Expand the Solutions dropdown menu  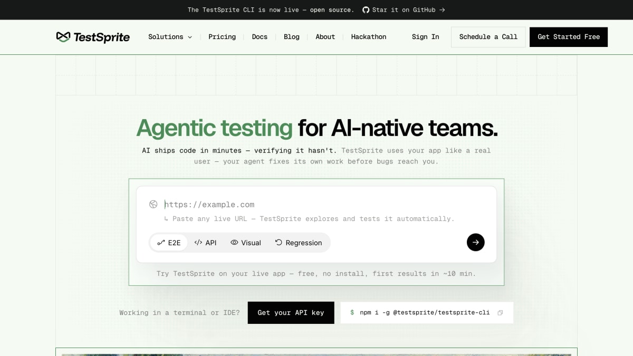[170, 37]
